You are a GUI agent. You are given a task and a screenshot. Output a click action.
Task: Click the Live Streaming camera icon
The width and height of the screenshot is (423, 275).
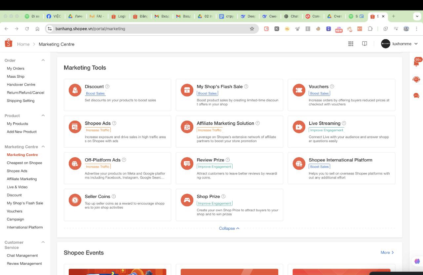coord(299,127)
